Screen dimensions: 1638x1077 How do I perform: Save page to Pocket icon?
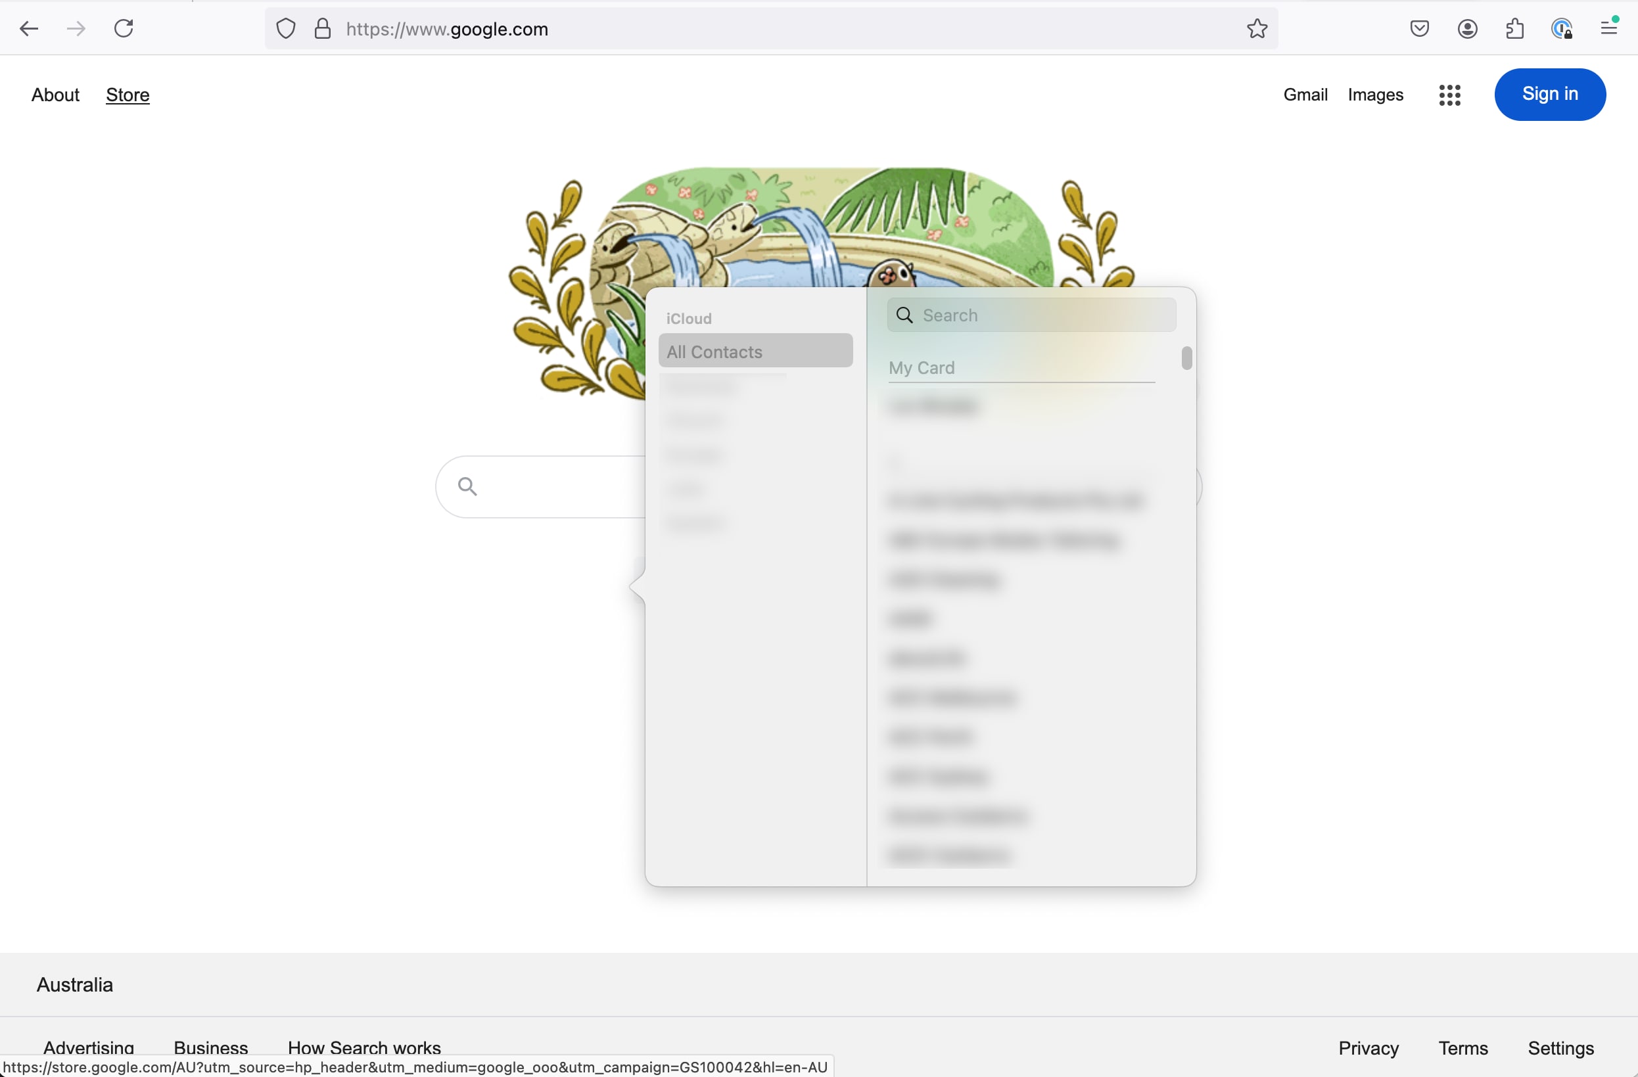tap(1419, 29)
